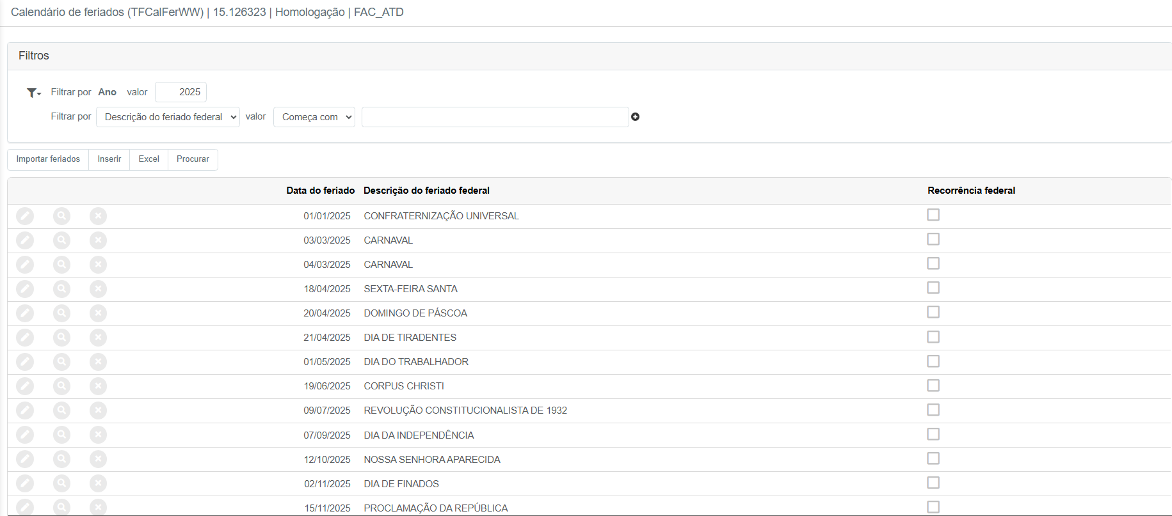Delete the 03/03/2025 CARNAVAL holiday row

(x=98, y=240)
